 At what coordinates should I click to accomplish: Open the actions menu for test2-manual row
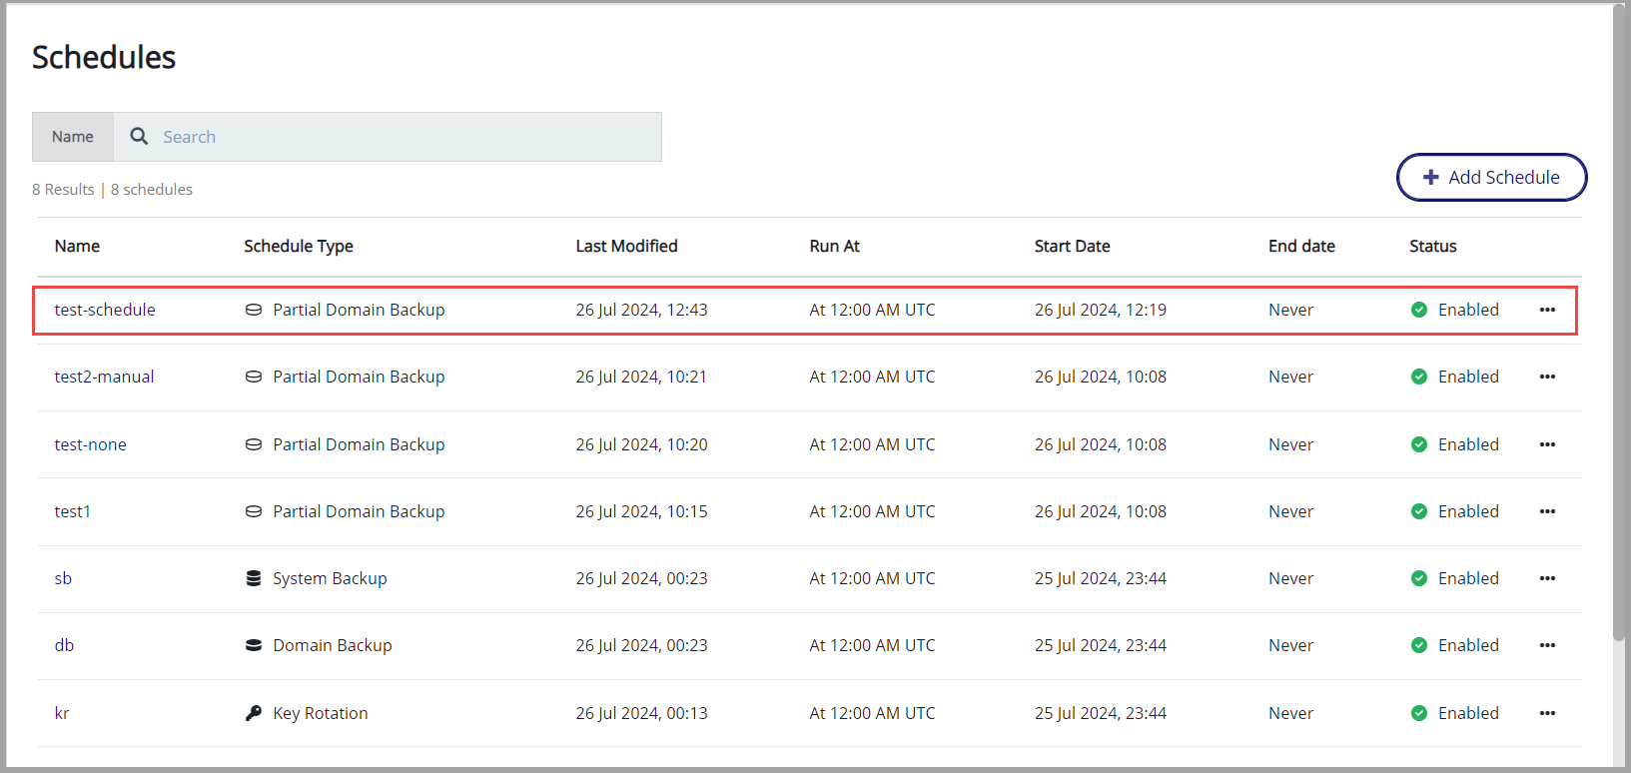[1547, 377]
